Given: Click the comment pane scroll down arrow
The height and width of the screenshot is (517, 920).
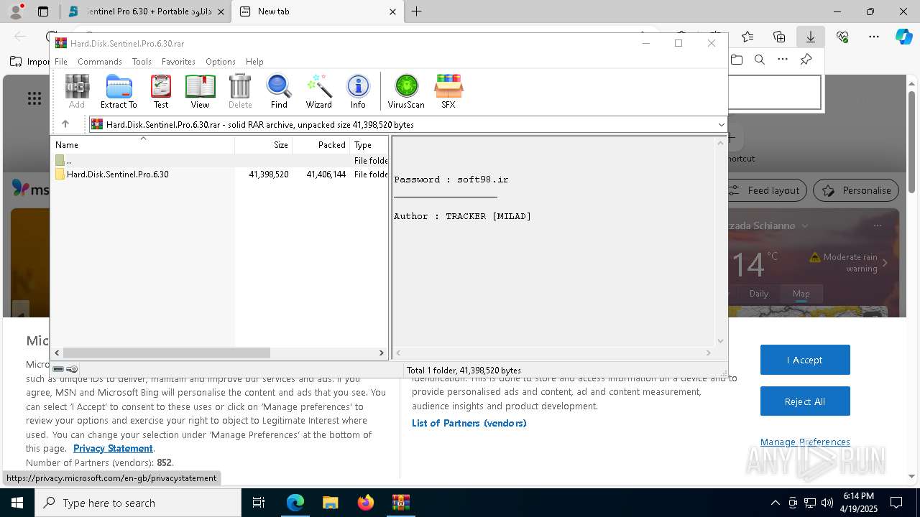Looking at the screenshot, I should pos(720,341).
